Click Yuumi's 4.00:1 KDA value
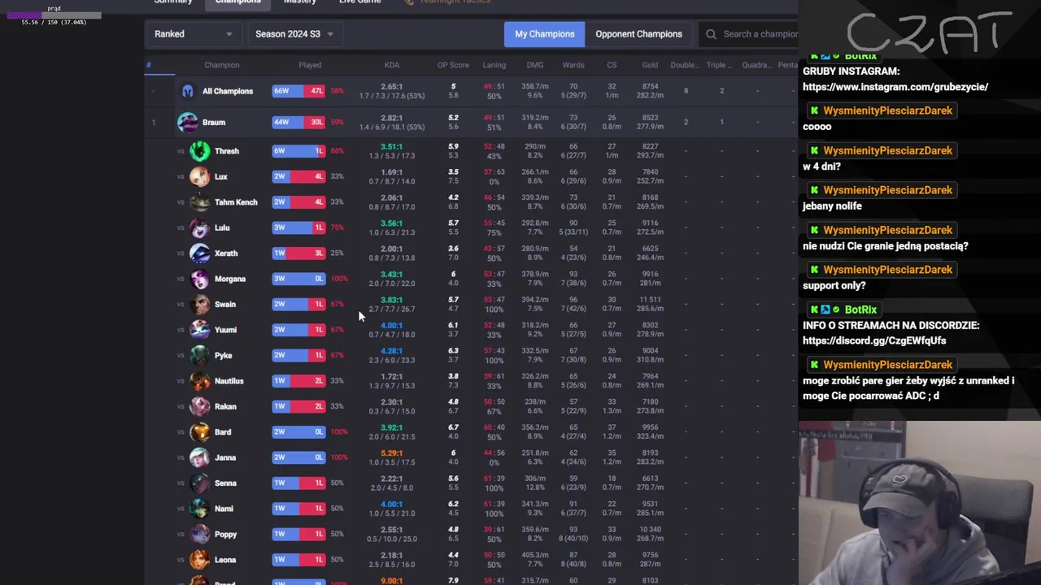This screenshot has height=585, width=1041. pyautogui.click(x=391, y=326)
